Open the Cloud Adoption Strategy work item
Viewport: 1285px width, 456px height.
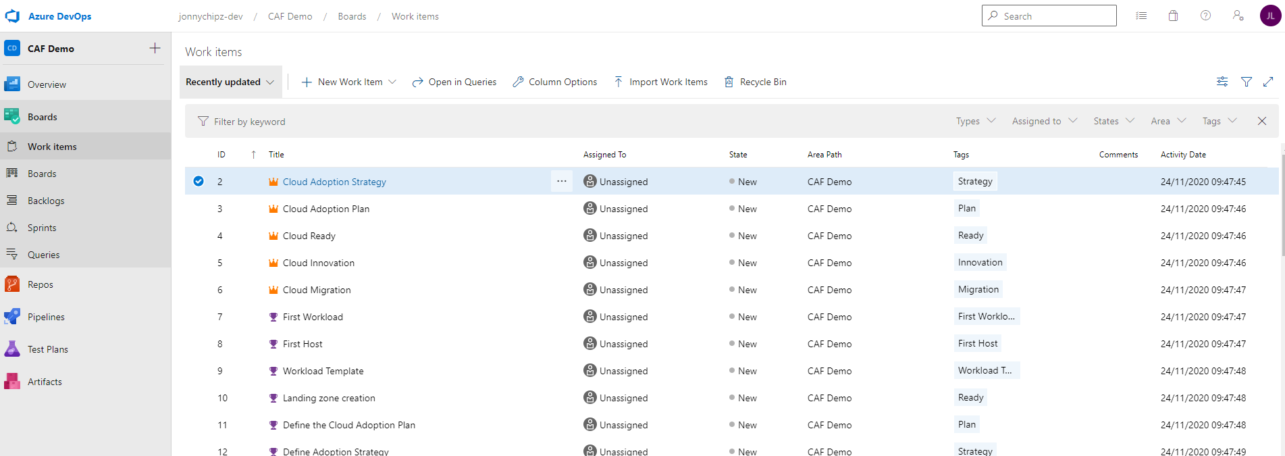point(334,182)
